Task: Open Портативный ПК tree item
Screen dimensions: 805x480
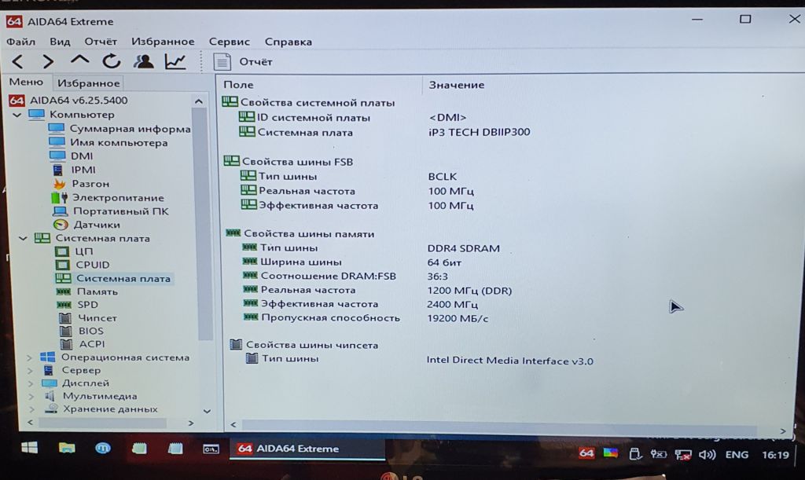Action: point(111,211)
